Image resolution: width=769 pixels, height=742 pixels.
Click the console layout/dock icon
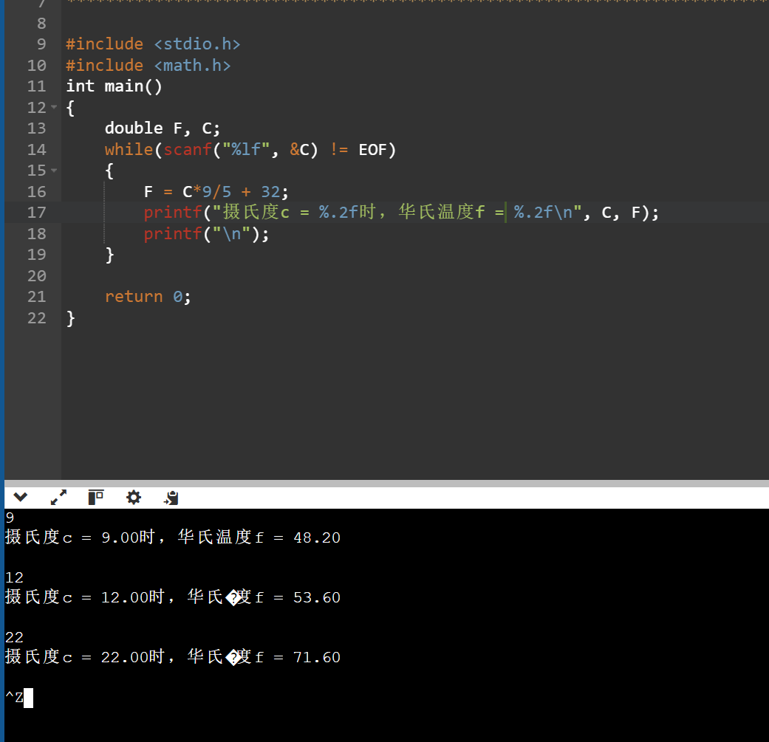95,498
